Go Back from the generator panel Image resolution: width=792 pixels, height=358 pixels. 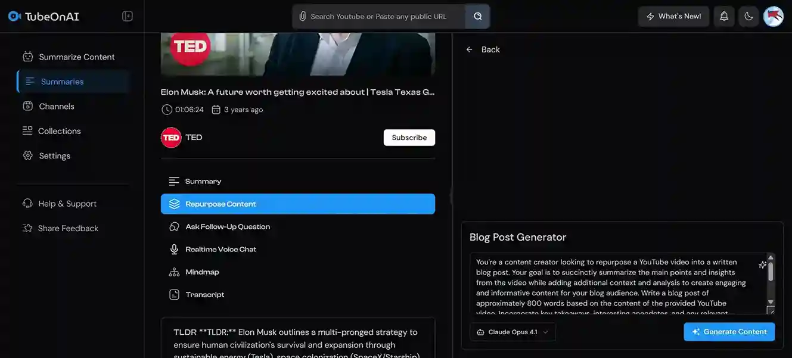pyautogui.click(x=483, y=49)
